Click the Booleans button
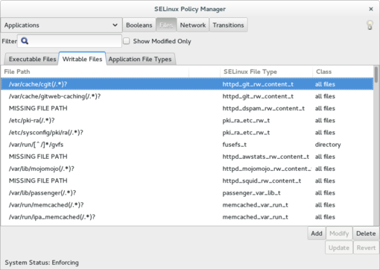 click(x=139, y=25)
